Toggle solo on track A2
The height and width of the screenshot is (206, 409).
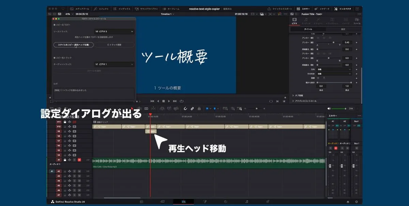click(74, 171)
